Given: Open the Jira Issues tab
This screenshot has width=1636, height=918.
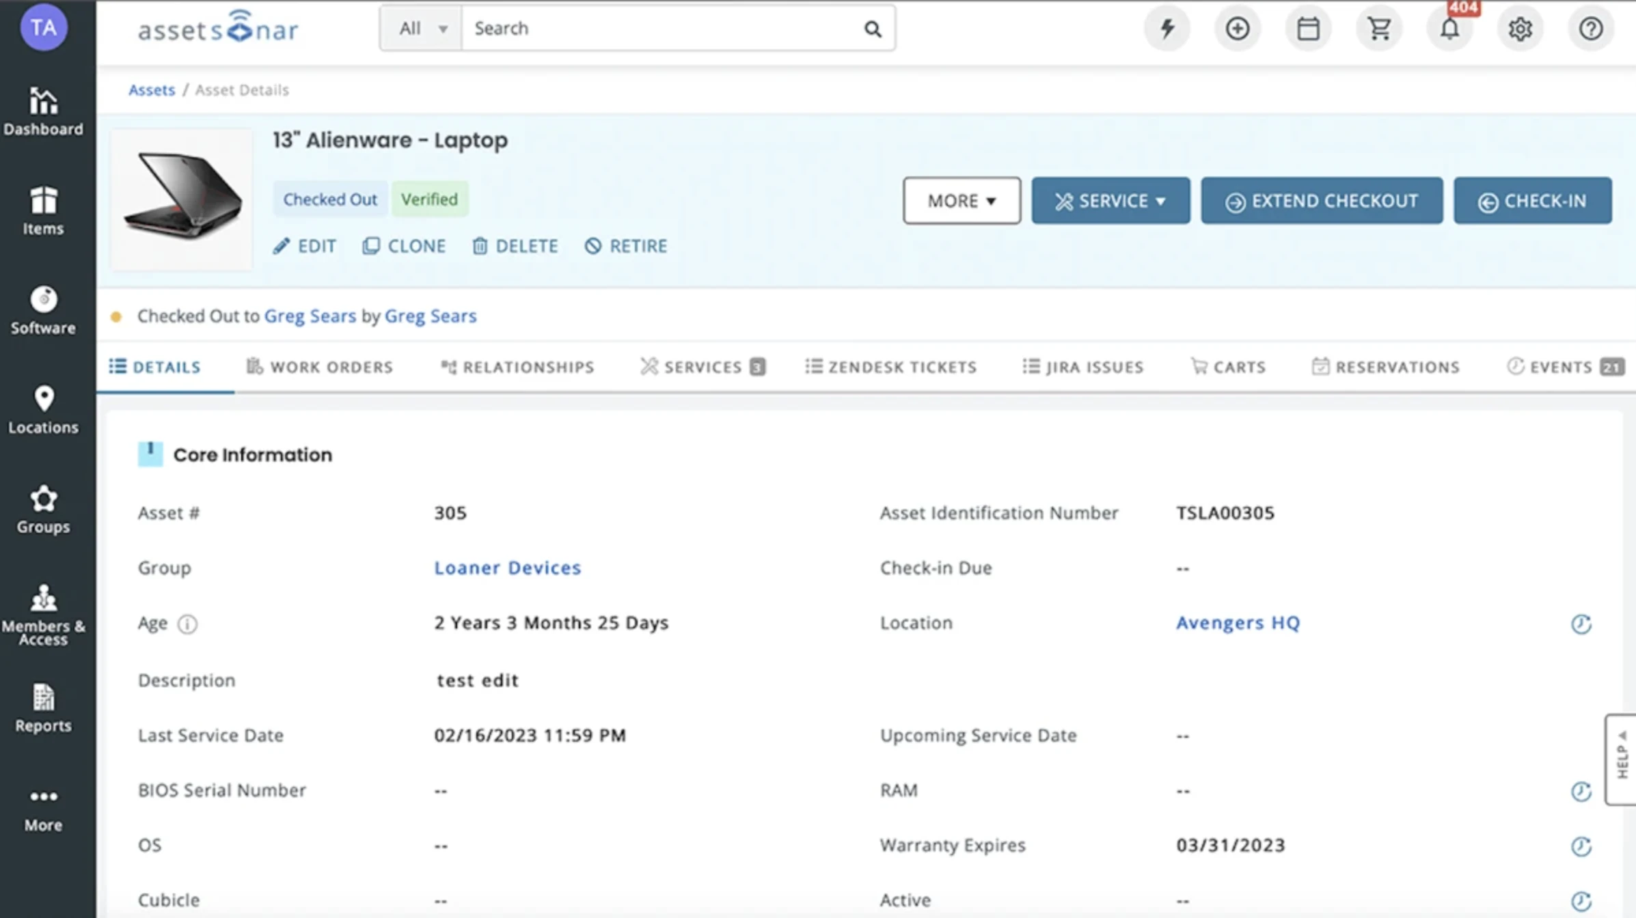Looking at the screenshot, I should 1083,367.
